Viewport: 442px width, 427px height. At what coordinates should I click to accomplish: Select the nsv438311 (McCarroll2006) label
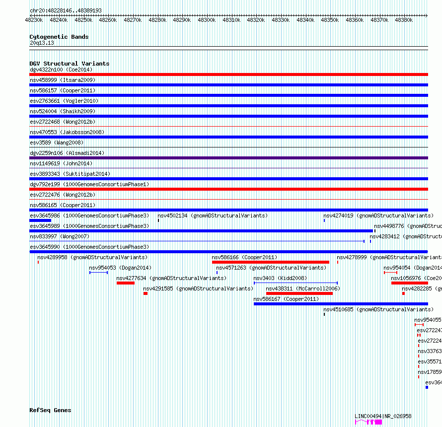coord(303,288)
